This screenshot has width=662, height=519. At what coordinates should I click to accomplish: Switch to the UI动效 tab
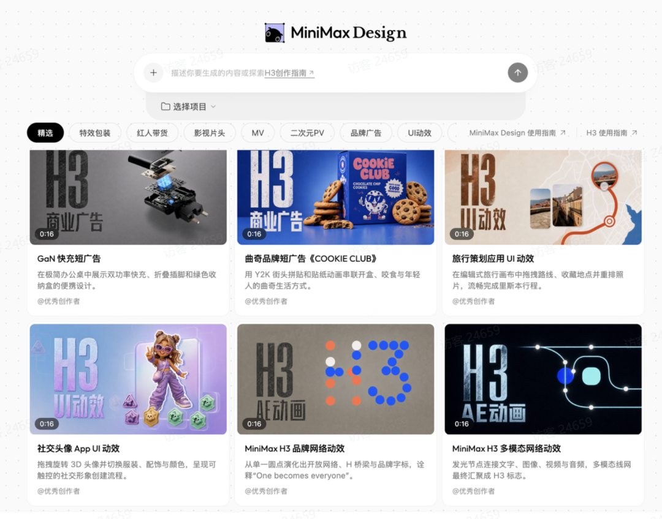click(x=420, y=133)
